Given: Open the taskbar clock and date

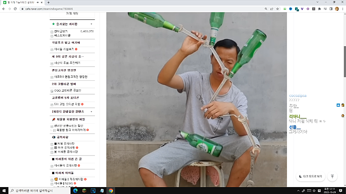Looking at the screenshot, I should coord(329,191).
